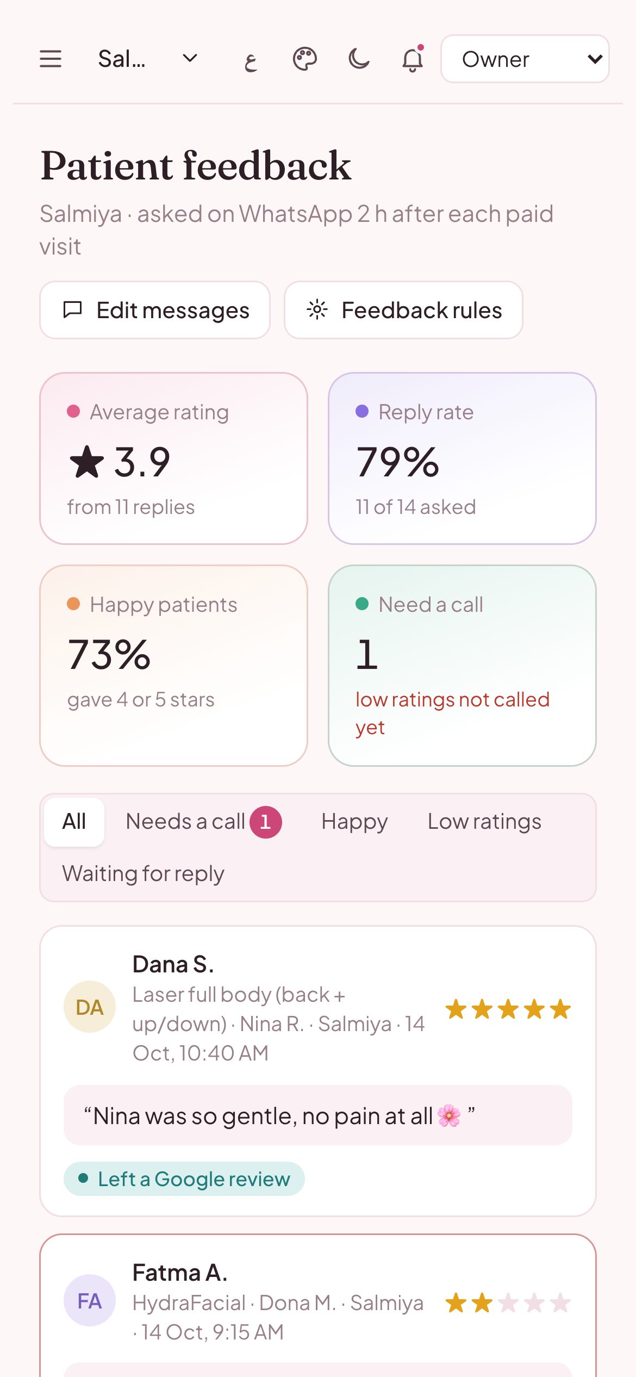Click Dana S. avatar DA
The image size is (636, 1377).
pyautogui.click(x=90, y=1007)
